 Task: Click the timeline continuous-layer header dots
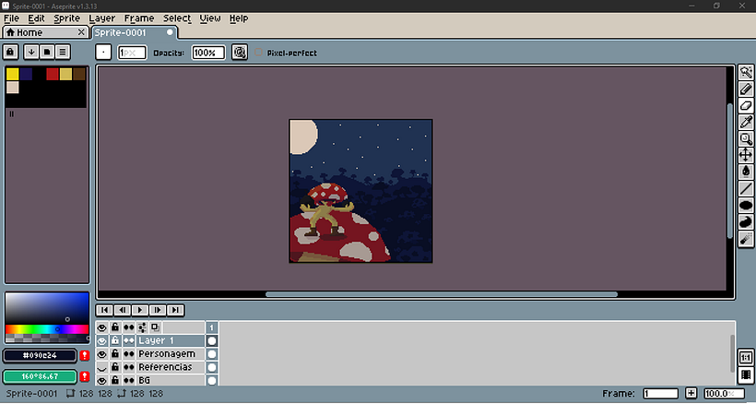129,327
